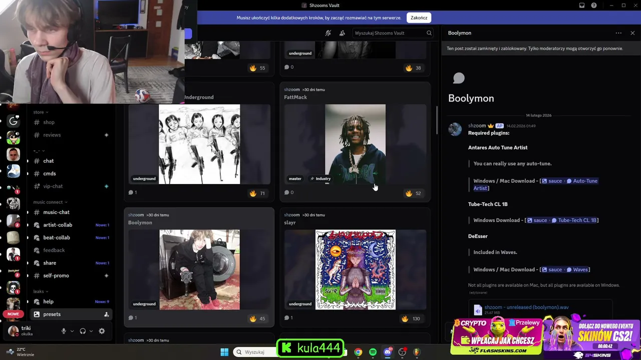
Task: Click the Windows taskbar Wyszukaj search box
Action: 256,352
